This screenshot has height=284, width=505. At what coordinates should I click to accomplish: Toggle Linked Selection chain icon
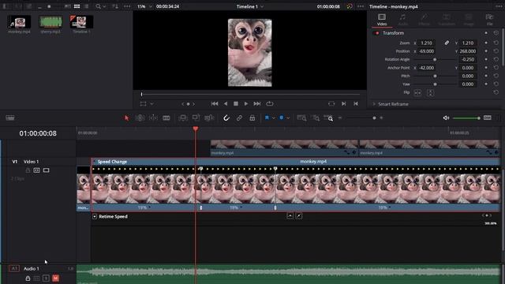coord(239,118)
